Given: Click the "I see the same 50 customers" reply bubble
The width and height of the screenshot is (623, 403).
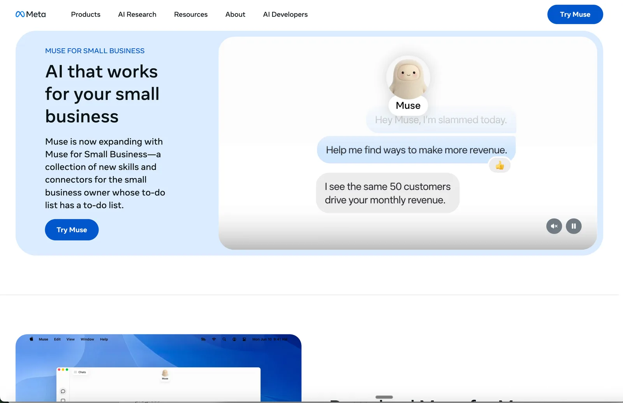Looking at the screenshot, I should click(x=388, y=193).
